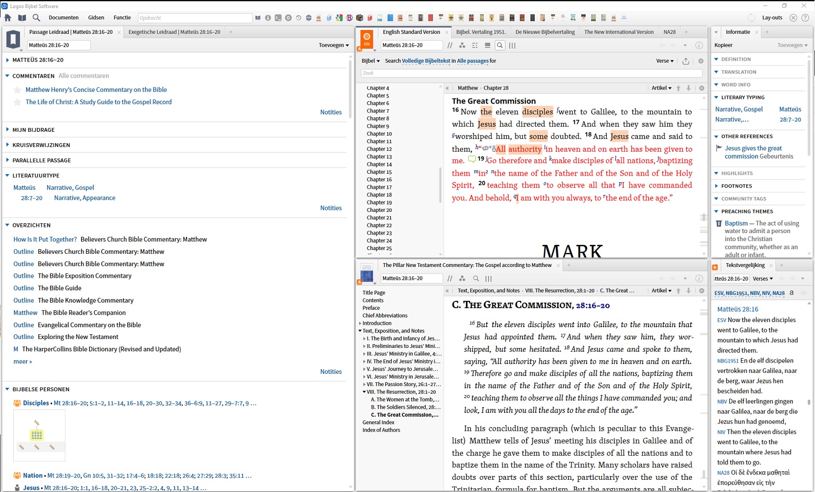
Task: Open visual filters in the Pillar Commentary panel
Action: point(462,278)
